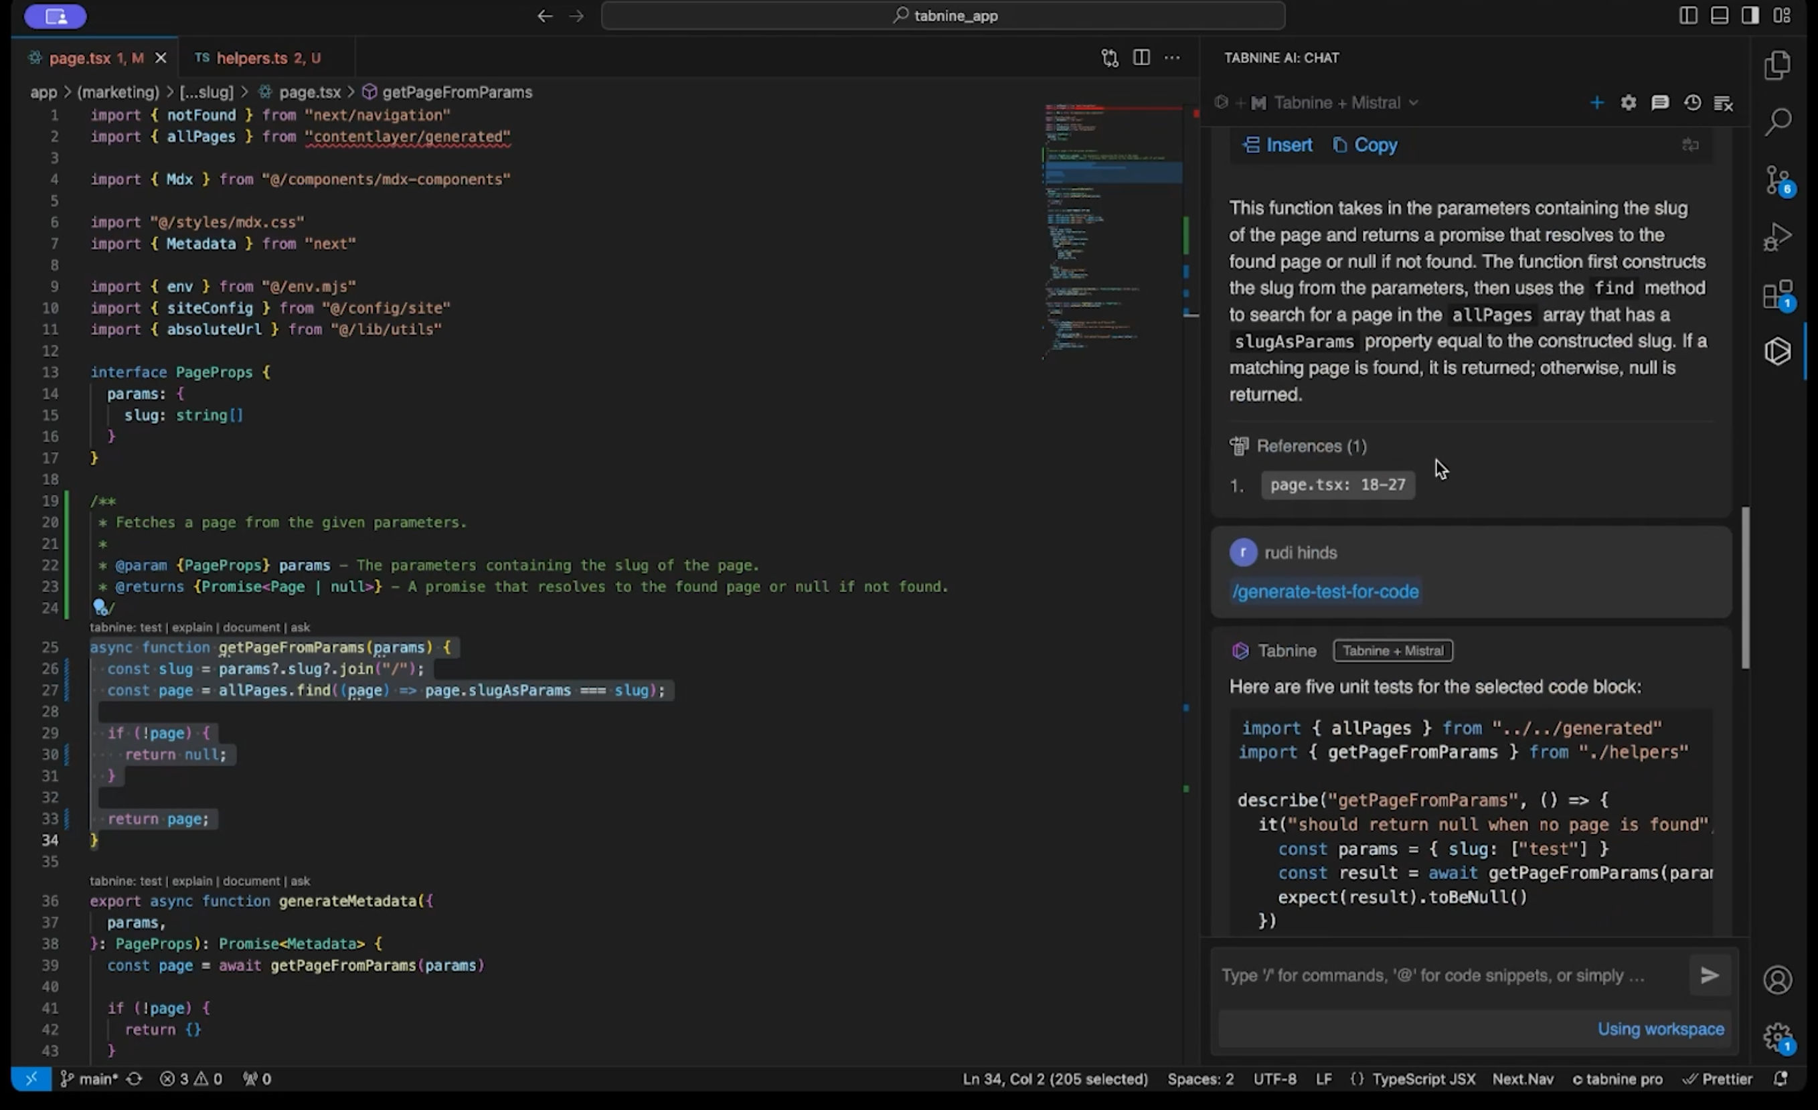
Task: Send chat message arrow button
Action: [1710, 975]
